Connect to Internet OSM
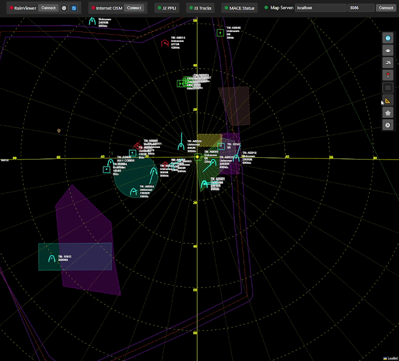Viewport: 399px width, 361px height. (134, 8)
